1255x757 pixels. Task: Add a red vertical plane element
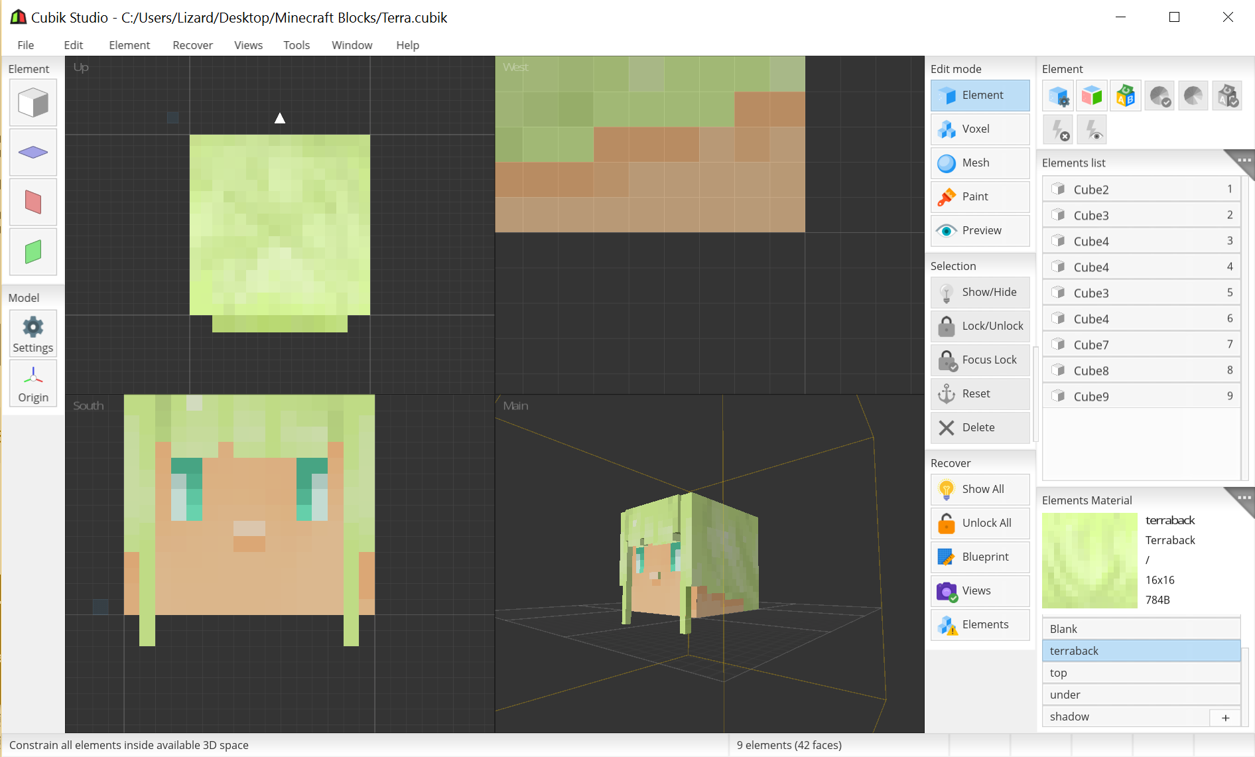click(x=33, y=202)
